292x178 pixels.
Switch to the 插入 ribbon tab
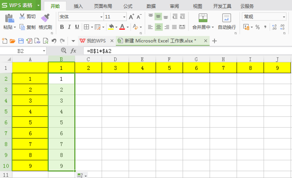coord(78,6)
